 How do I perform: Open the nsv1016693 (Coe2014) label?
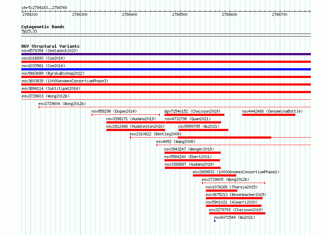coord(43,58)
